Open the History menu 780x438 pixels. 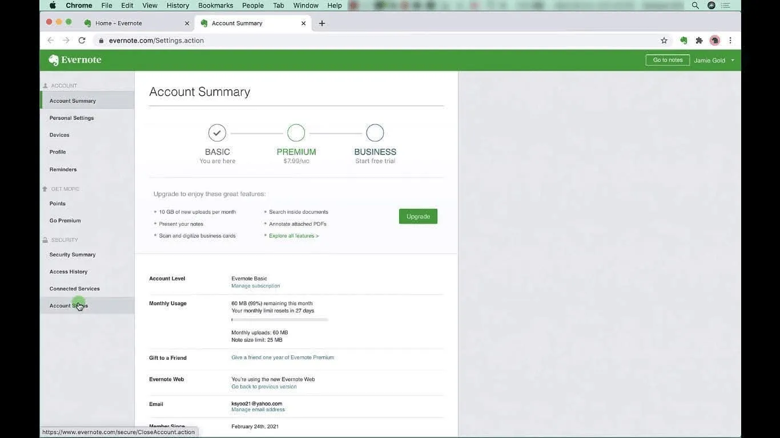click(x=178, y=5)
